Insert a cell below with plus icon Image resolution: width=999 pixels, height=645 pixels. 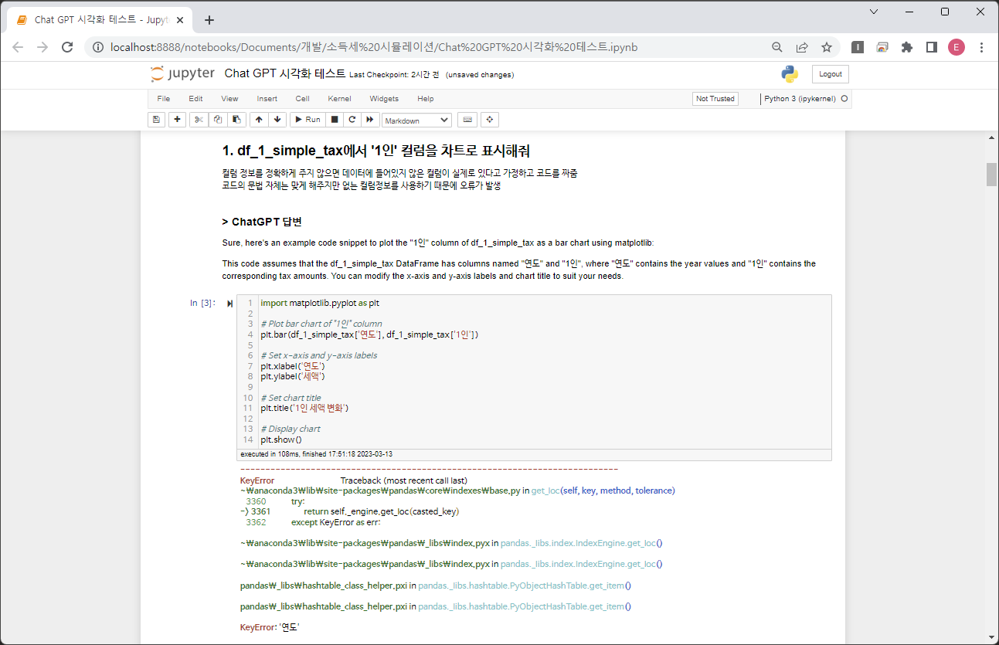(x=178, y=120)
